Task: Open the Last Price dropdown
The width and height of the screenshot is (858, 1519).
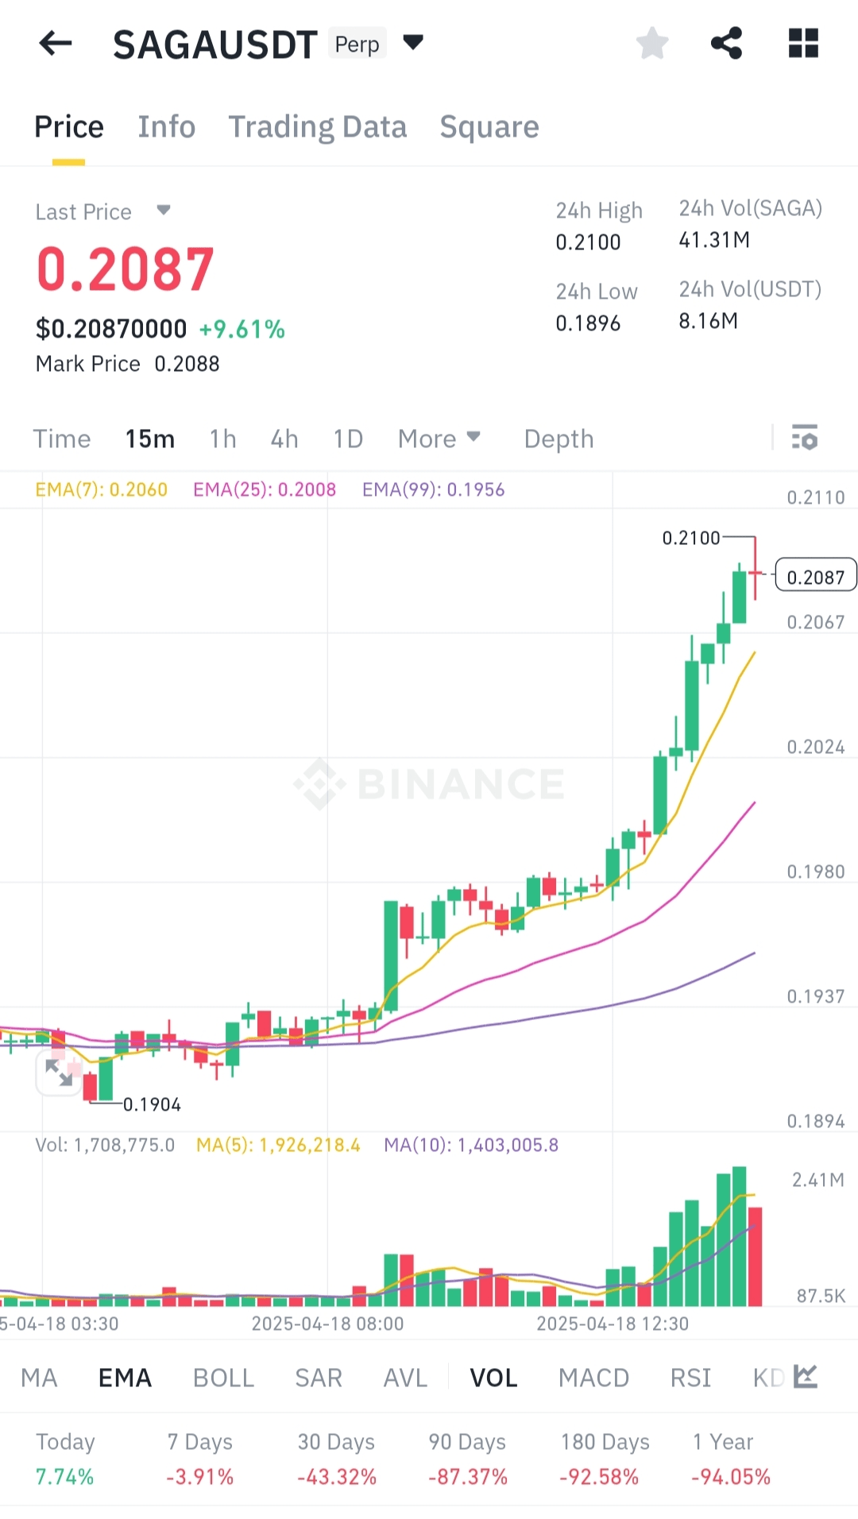Action: [x=164, y=211]
